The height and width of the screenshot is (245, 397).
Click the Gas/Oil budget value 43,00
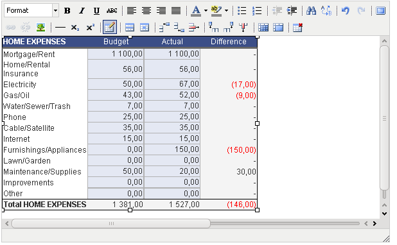133,95
